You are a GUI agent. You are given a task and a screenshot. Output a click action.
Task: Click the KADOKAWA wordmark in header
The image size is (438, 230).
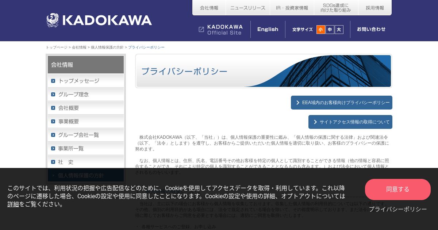coord(107,20)
